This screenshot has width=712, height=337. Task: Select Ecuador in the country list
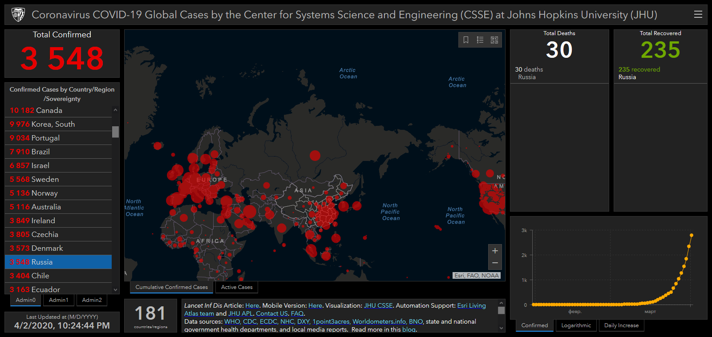[58, 289]
